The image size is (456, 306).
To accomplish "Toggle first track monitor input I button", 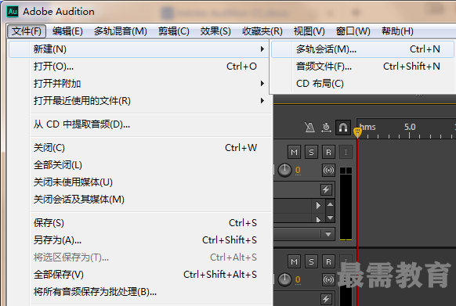I will (x=346, y=152).
